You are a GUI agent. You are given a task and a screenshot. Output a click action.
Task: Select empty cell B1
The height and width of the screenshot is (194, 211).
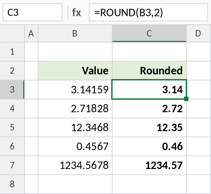click(x=75, y=52)
